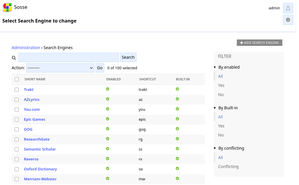Open the Trakt search engine link
Screen dimensions: 299x185
click(29, 89)
